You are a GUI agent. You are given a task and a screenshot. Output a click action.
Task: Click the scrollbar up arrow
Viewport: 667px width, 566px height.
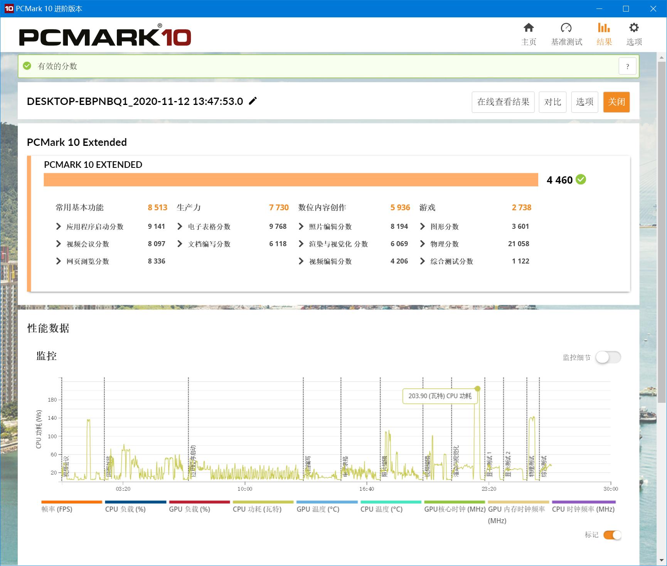coord(662,58)
